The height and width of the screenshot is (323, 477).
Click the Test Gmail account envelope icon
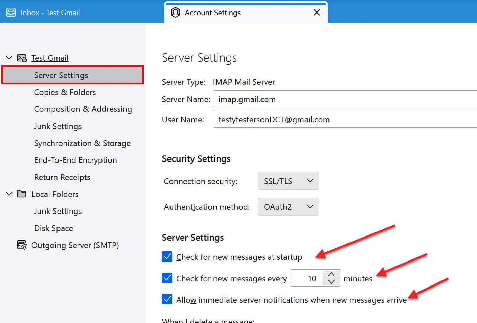coord(22,58)
